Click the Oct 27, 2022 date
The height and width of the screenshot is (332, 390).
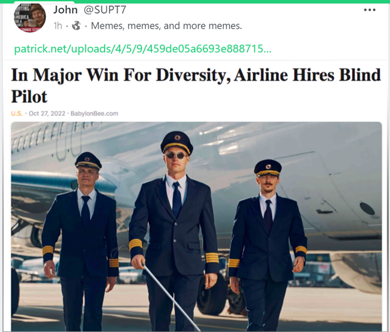[x=47, y=114]
